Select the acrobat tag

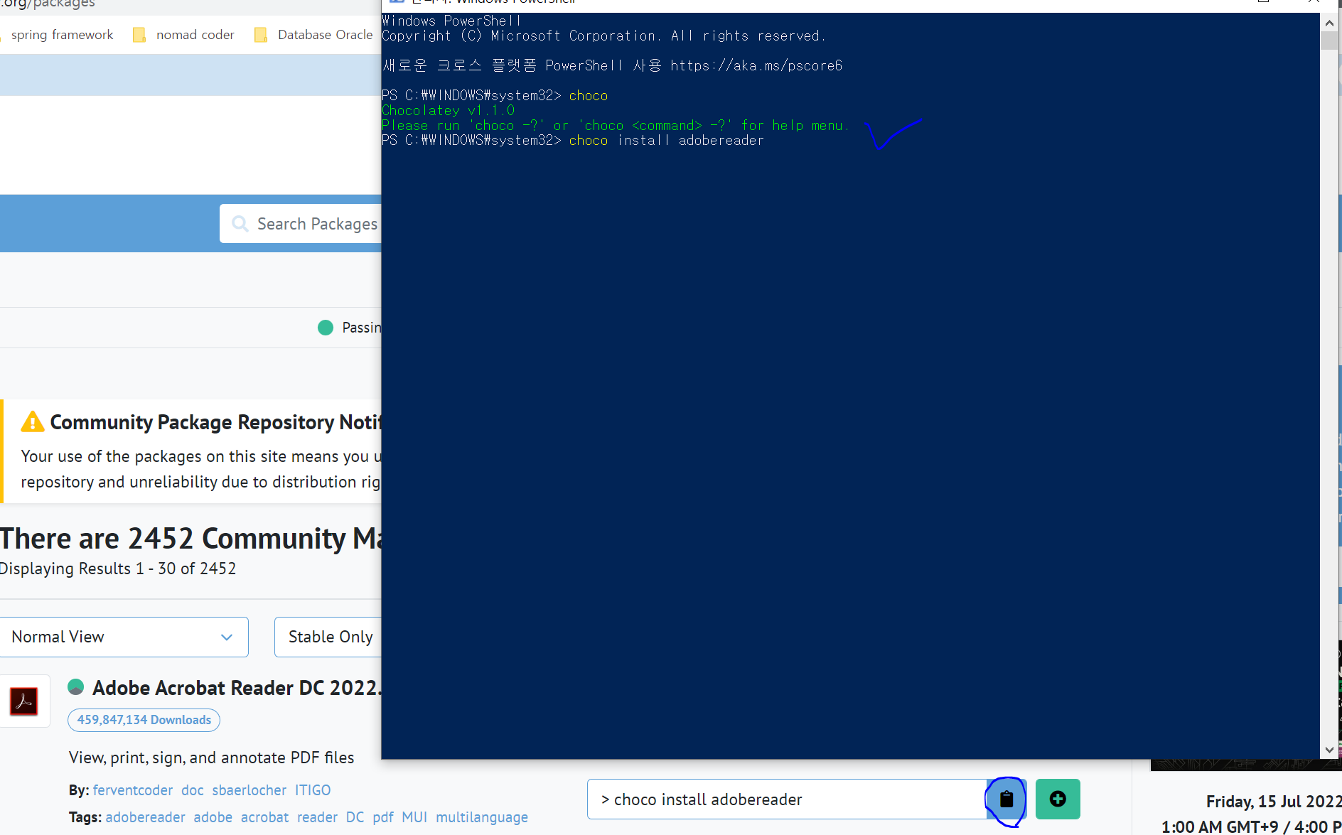tap(265, 817)
